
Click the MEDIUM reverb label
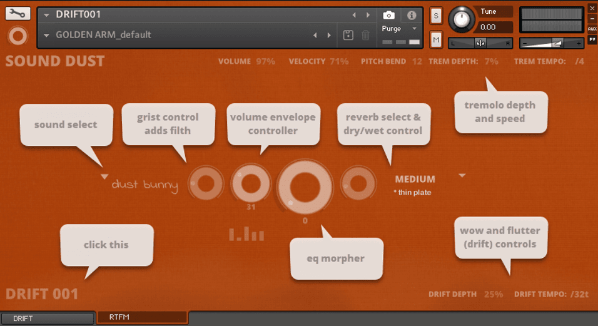click(x=415, y=179)
